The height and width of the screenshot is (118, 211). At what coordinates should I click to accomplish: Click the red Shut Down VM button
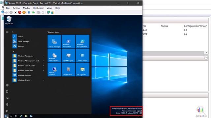point(20,12)
